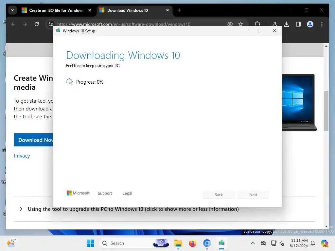This screenshot has width=335, height=251.
Task: Click the browser forward arrow
Action: point(25,24)
